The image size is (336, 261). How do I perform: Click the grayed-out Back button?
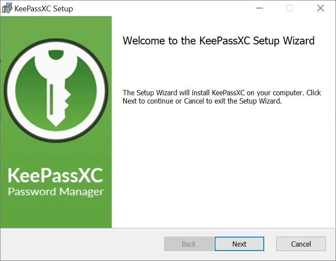(188, 244)
